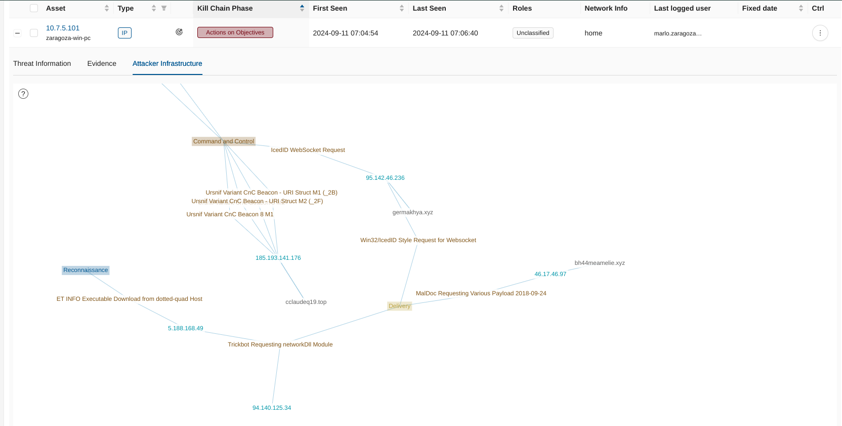Sort by Kill Chain Phase column
The image size is (842, 426).
pyautogui.click(x=302, y=8)
